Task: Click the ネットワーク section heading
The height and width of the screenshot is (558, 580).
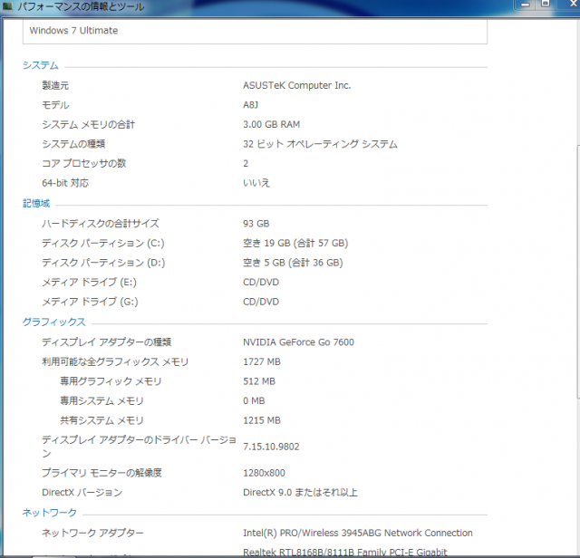Action: pyautogui.click(x=50, y=513)
